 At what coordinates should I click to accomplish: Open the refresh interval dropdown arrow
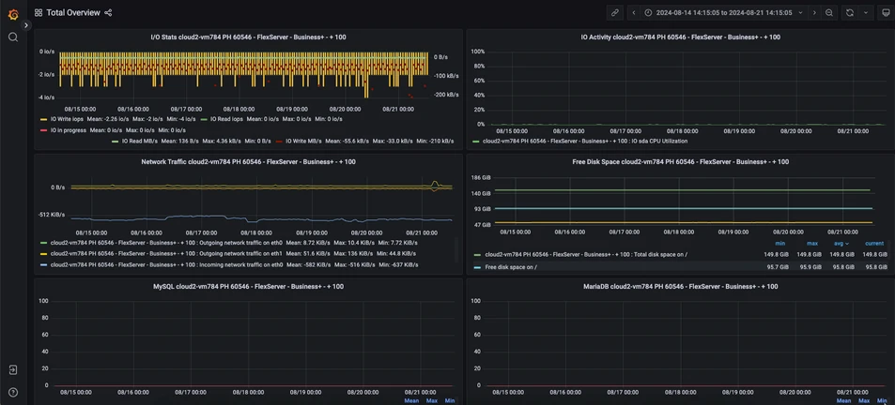click(866, 13)
